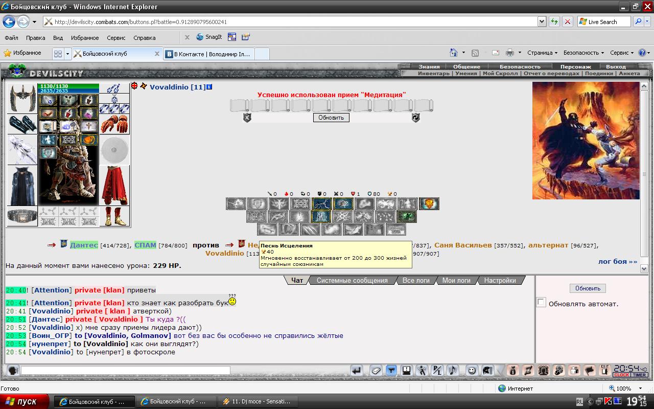Select the red boots equipment slot
This screenshot has width=654, height=409.
114,216
